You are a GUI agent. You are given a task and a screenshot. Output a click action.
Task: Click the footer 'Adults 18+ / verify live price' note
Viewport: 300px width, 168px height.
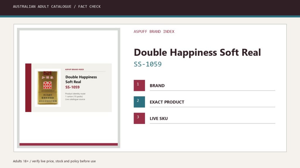point(54,161)
